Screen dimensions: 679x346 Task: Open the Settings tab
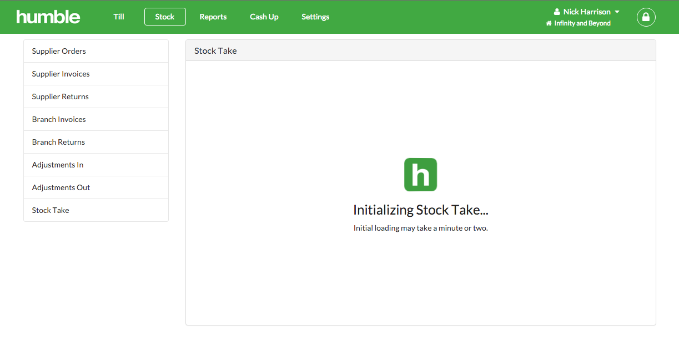(x=315, y=17)
